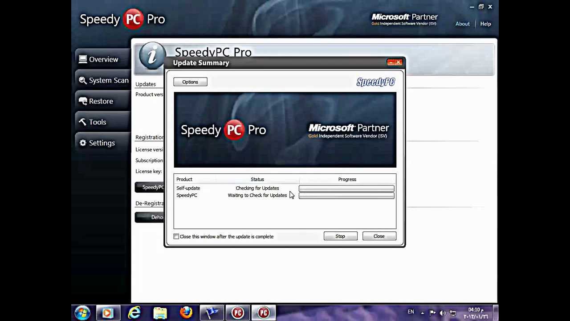The image size is (570, 321).
Task: Stop the update check
Action: click(340, 236)
